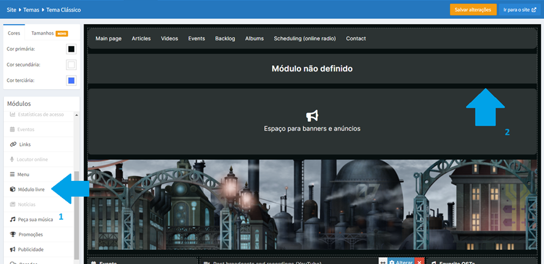Open the Backlog menu item
The width and height of the screenshot is (544, 264).
click(x=225, y=39)
